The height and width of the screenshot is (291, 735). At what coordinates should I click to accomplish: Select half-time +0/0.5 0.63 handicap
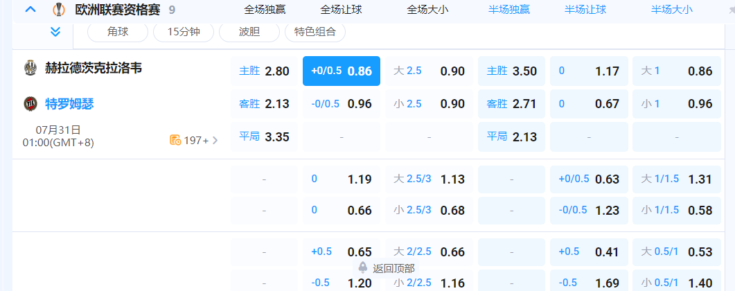pyautogui.click(x=589, y=179)
